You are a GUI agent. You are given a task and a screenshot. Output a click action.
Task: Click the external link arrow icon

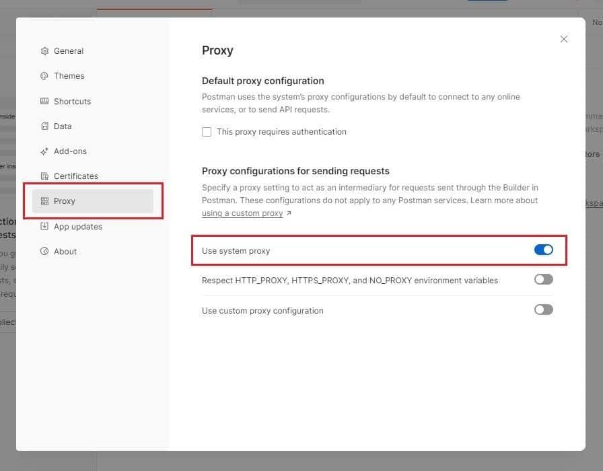(289, 213)
